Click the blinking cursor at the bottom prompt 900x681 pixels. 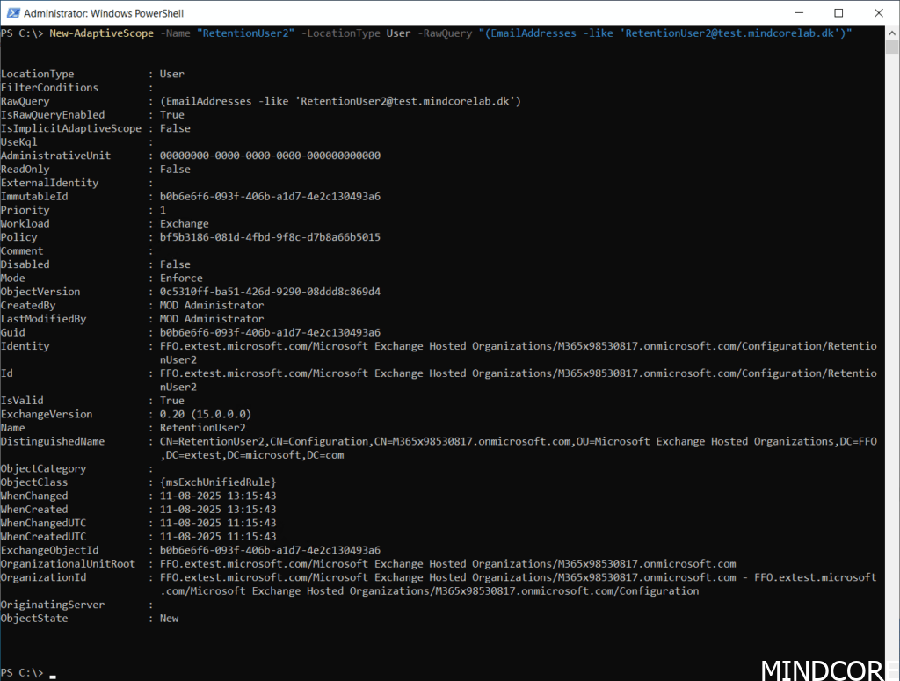click(54, 673)
